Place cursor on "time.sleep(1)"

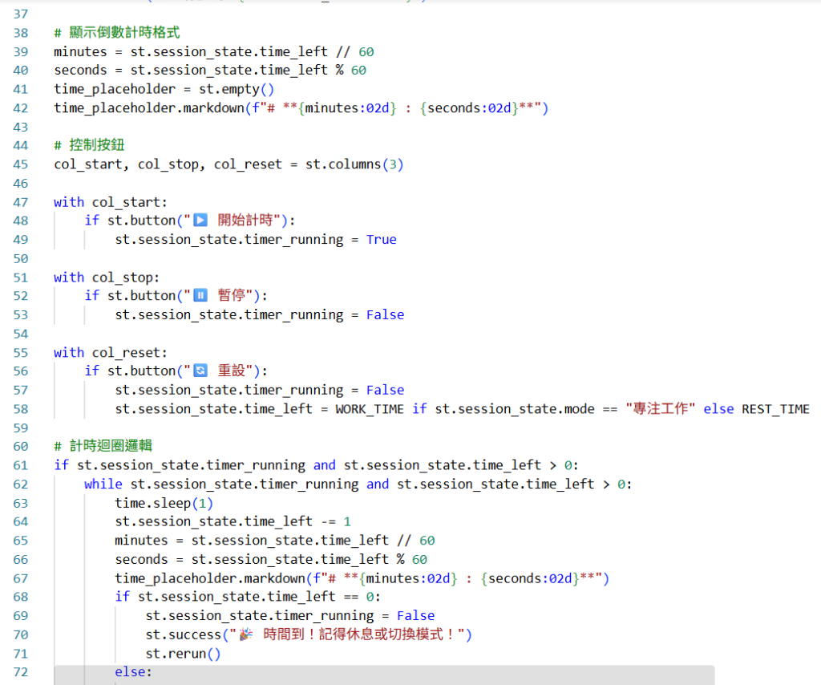pos(164,503)
